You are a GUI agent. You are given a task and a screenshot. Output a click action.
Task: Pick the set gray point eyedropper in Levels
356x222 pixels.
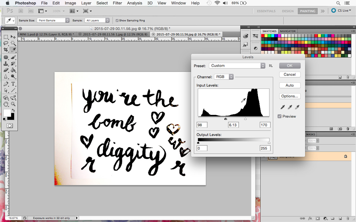[290, 107]
